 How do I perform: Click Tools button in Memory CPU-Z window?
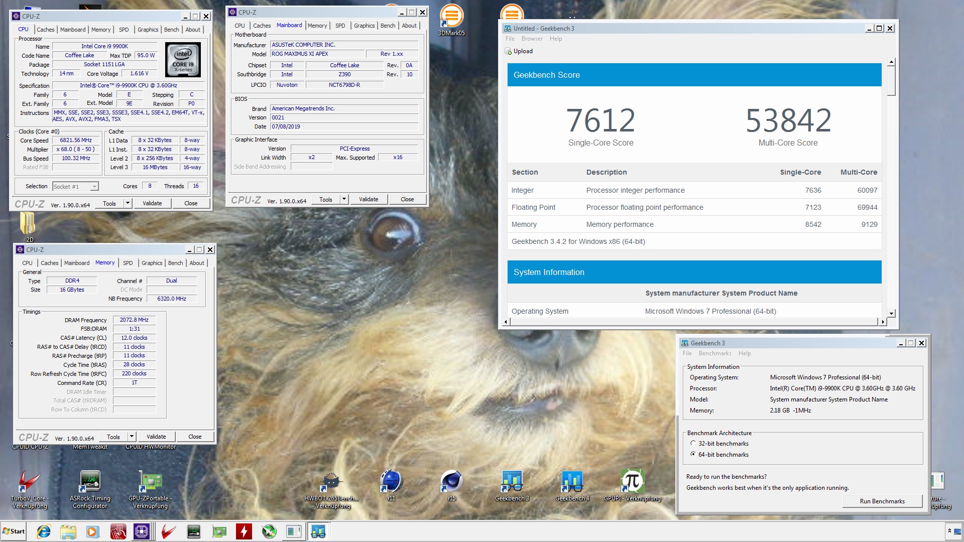[x=113, y=437]
